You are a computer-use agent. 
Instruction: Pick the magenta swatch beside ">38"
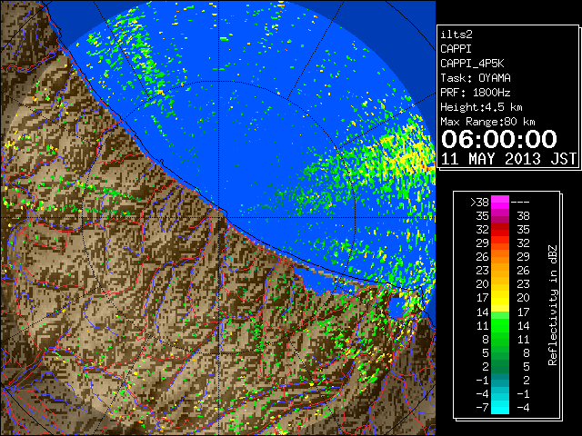(500, 202)
